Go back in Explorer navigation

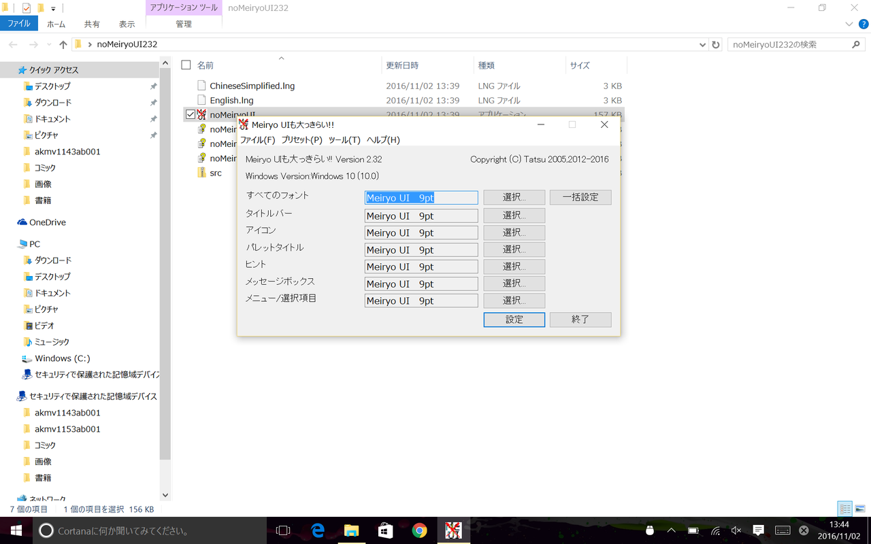13,44
